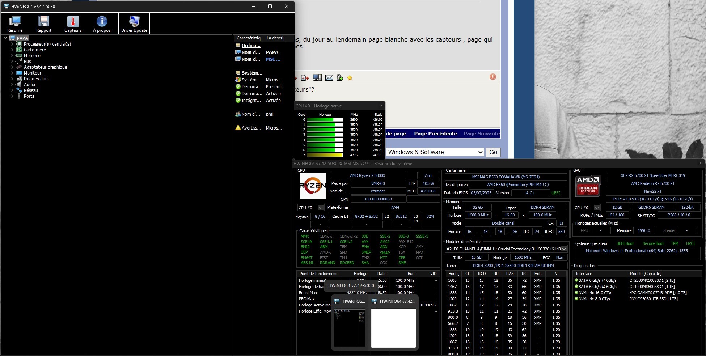The width and height of the screenshot is (706, 356).
Task: Click the Mémoire RAM module tree icon
Action: [x=19, y=56]
